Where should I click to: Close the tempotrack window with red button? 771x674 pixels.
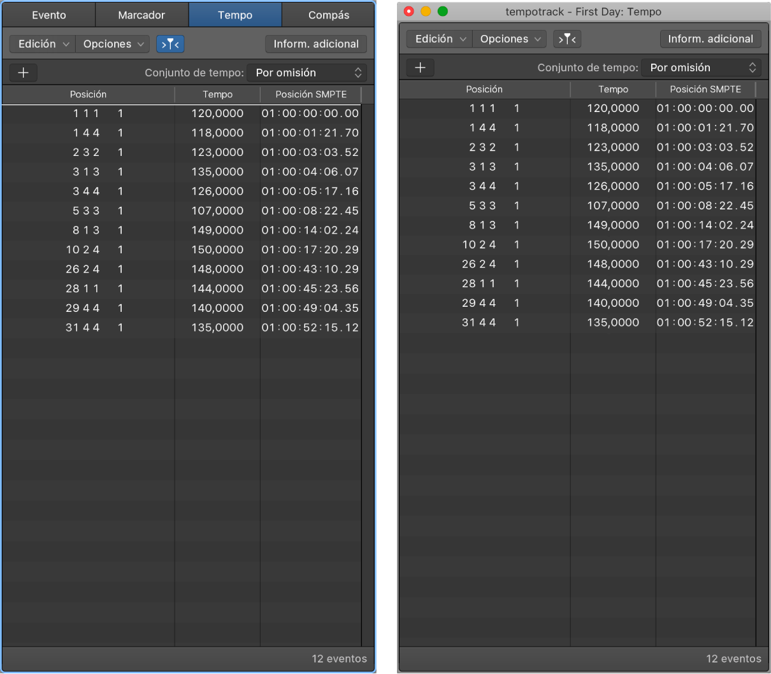[x=409, y=11]
